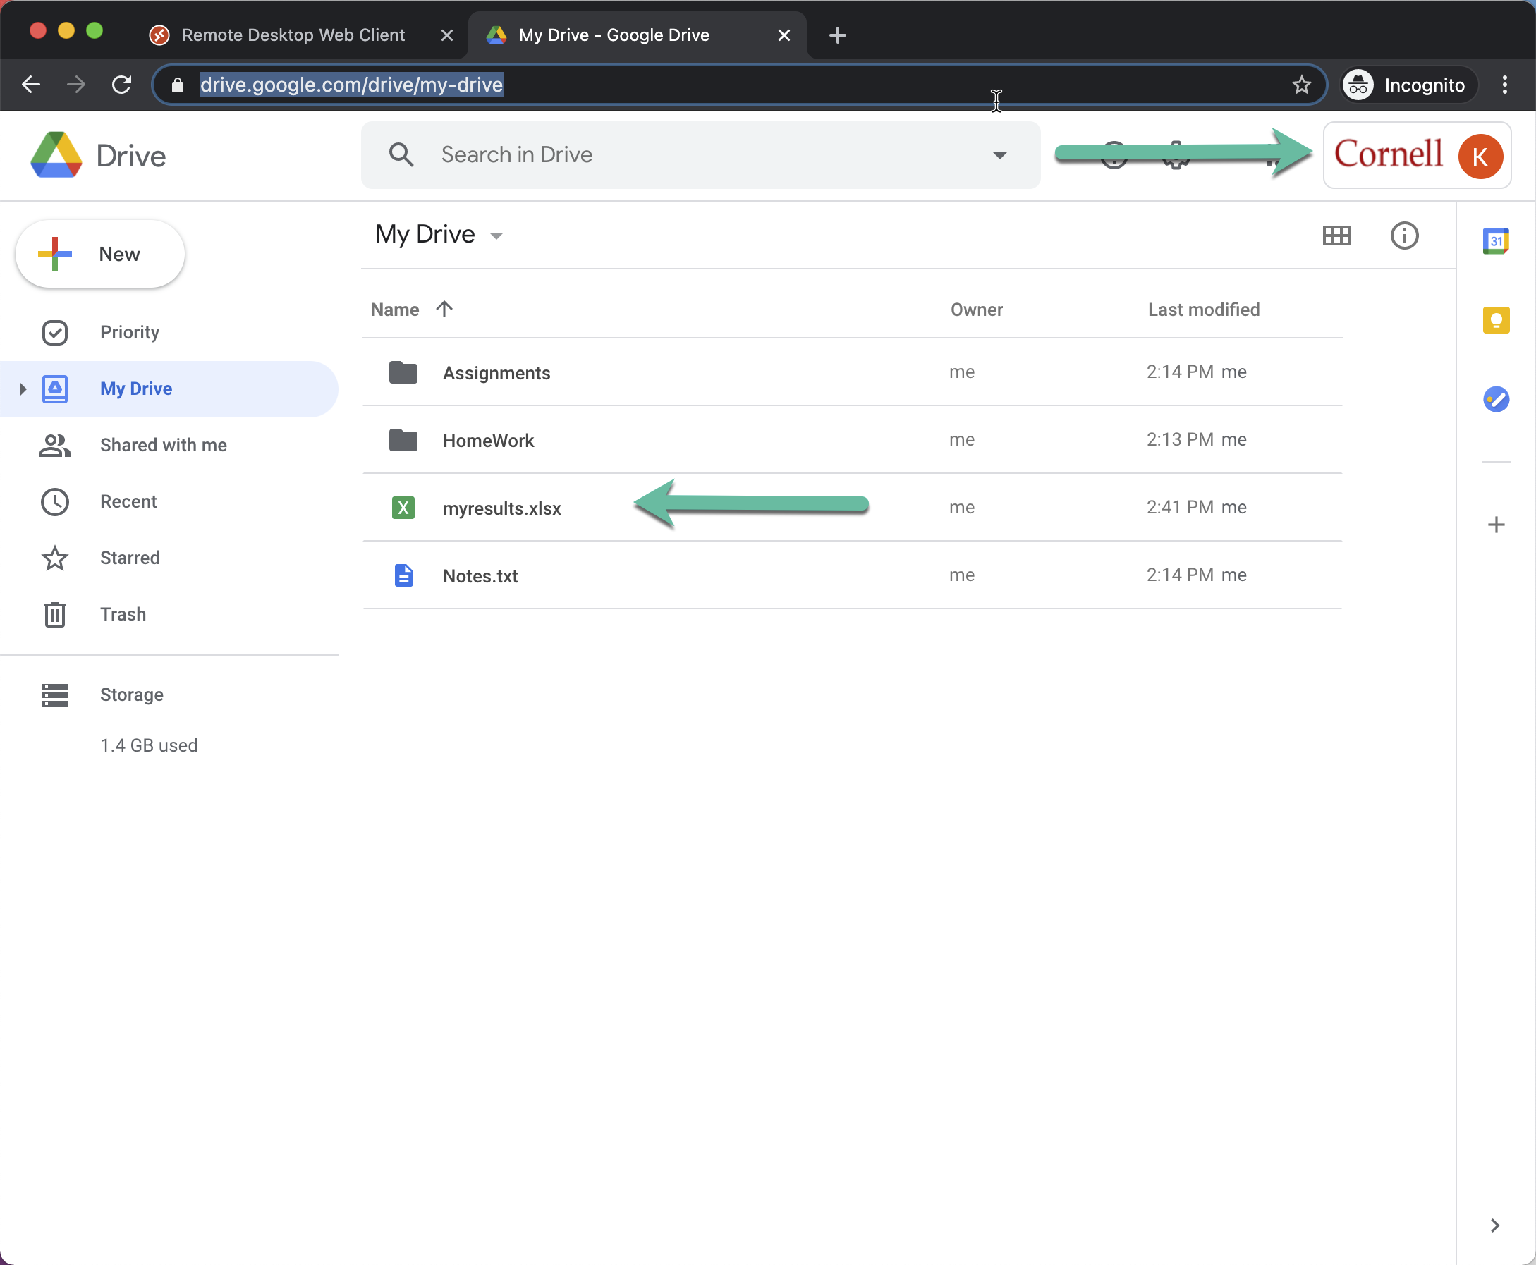
Task: Close the Remote Desktop Web Client tab
Action: click(x=446, y=35)
